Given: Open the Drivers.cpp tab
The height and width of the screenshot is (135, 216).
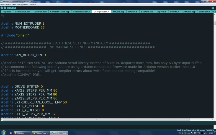Looking at the screenshot, I should pyautogui.click(x=119, y=12).
